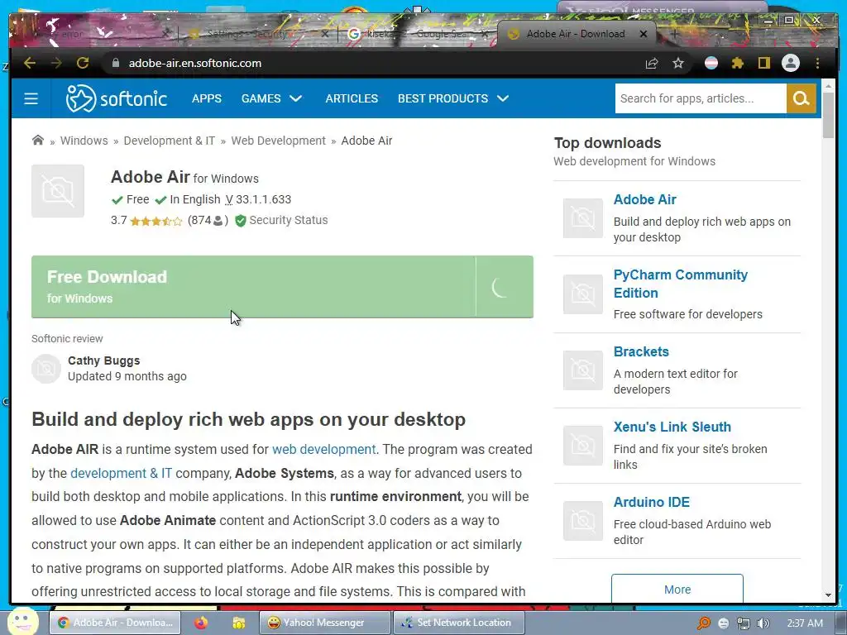Image resolution: width=847 pixels, height=635 pixels.
Task: Bookmark this page with the star icon
Action: pos(678,63)
